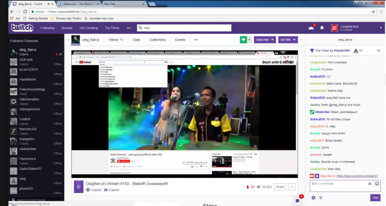Click the coeghacked profile avatar

(334, 28)
